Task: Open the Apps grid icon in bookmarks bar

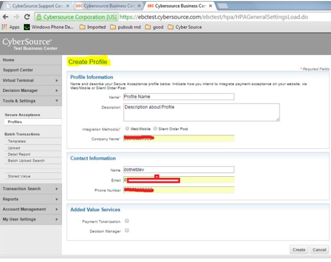Action: point(5,27)
